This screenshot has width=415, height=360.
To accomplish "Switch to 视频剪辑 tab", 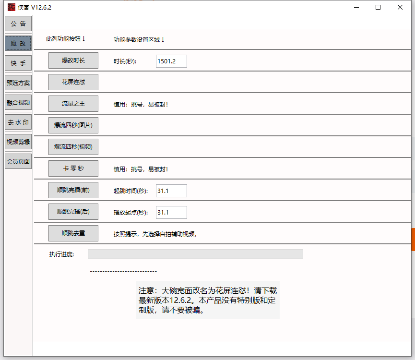I will click(18, 142).
